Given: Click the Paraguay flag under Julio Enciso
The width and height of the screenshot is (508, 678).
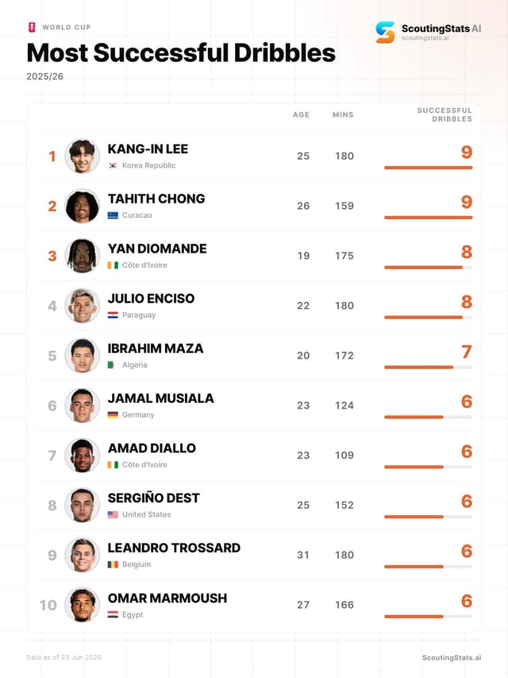Looking at the screenshot, I should click(113, 316).
